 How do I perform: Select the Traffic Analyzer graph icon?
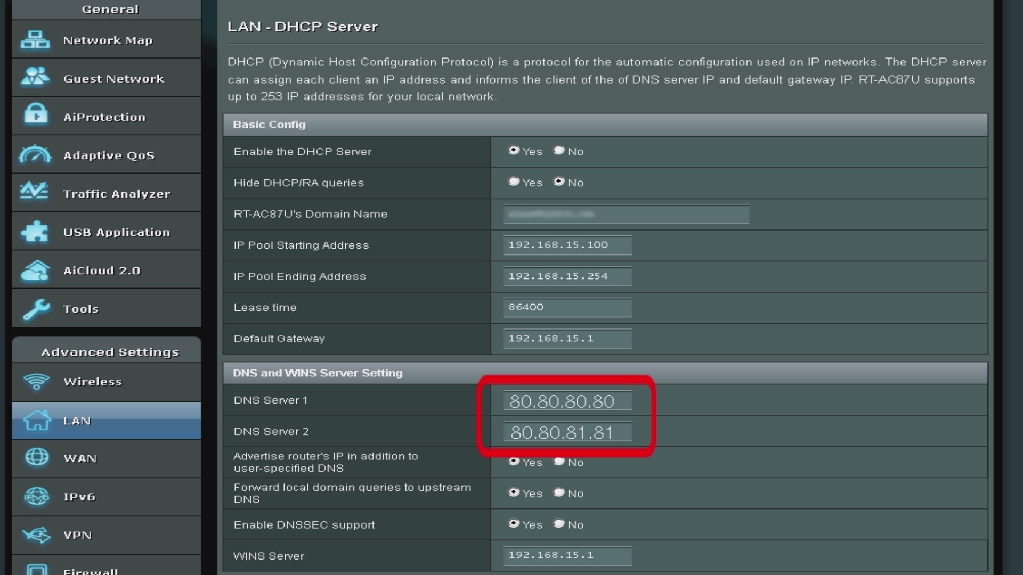(x=34, y=191)
